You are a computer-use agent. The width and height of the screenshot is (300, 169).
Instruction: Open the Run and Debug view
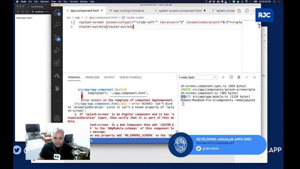pyautogui.click(x=57, y=50)
